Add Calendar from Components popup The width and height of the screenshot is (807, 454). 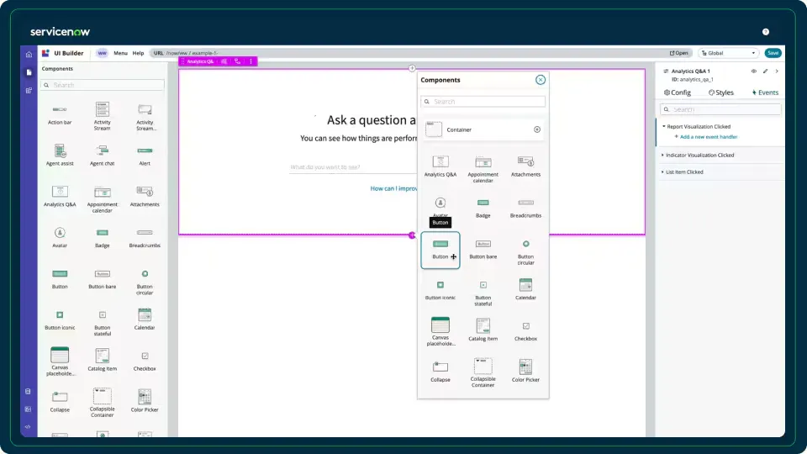[525, 289]
